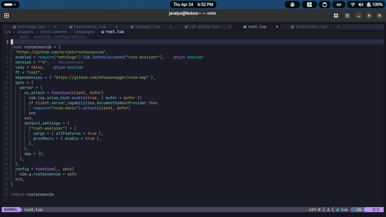
Task: Click the lua icon on keymaps.lua tab
Action: [132, 27]
